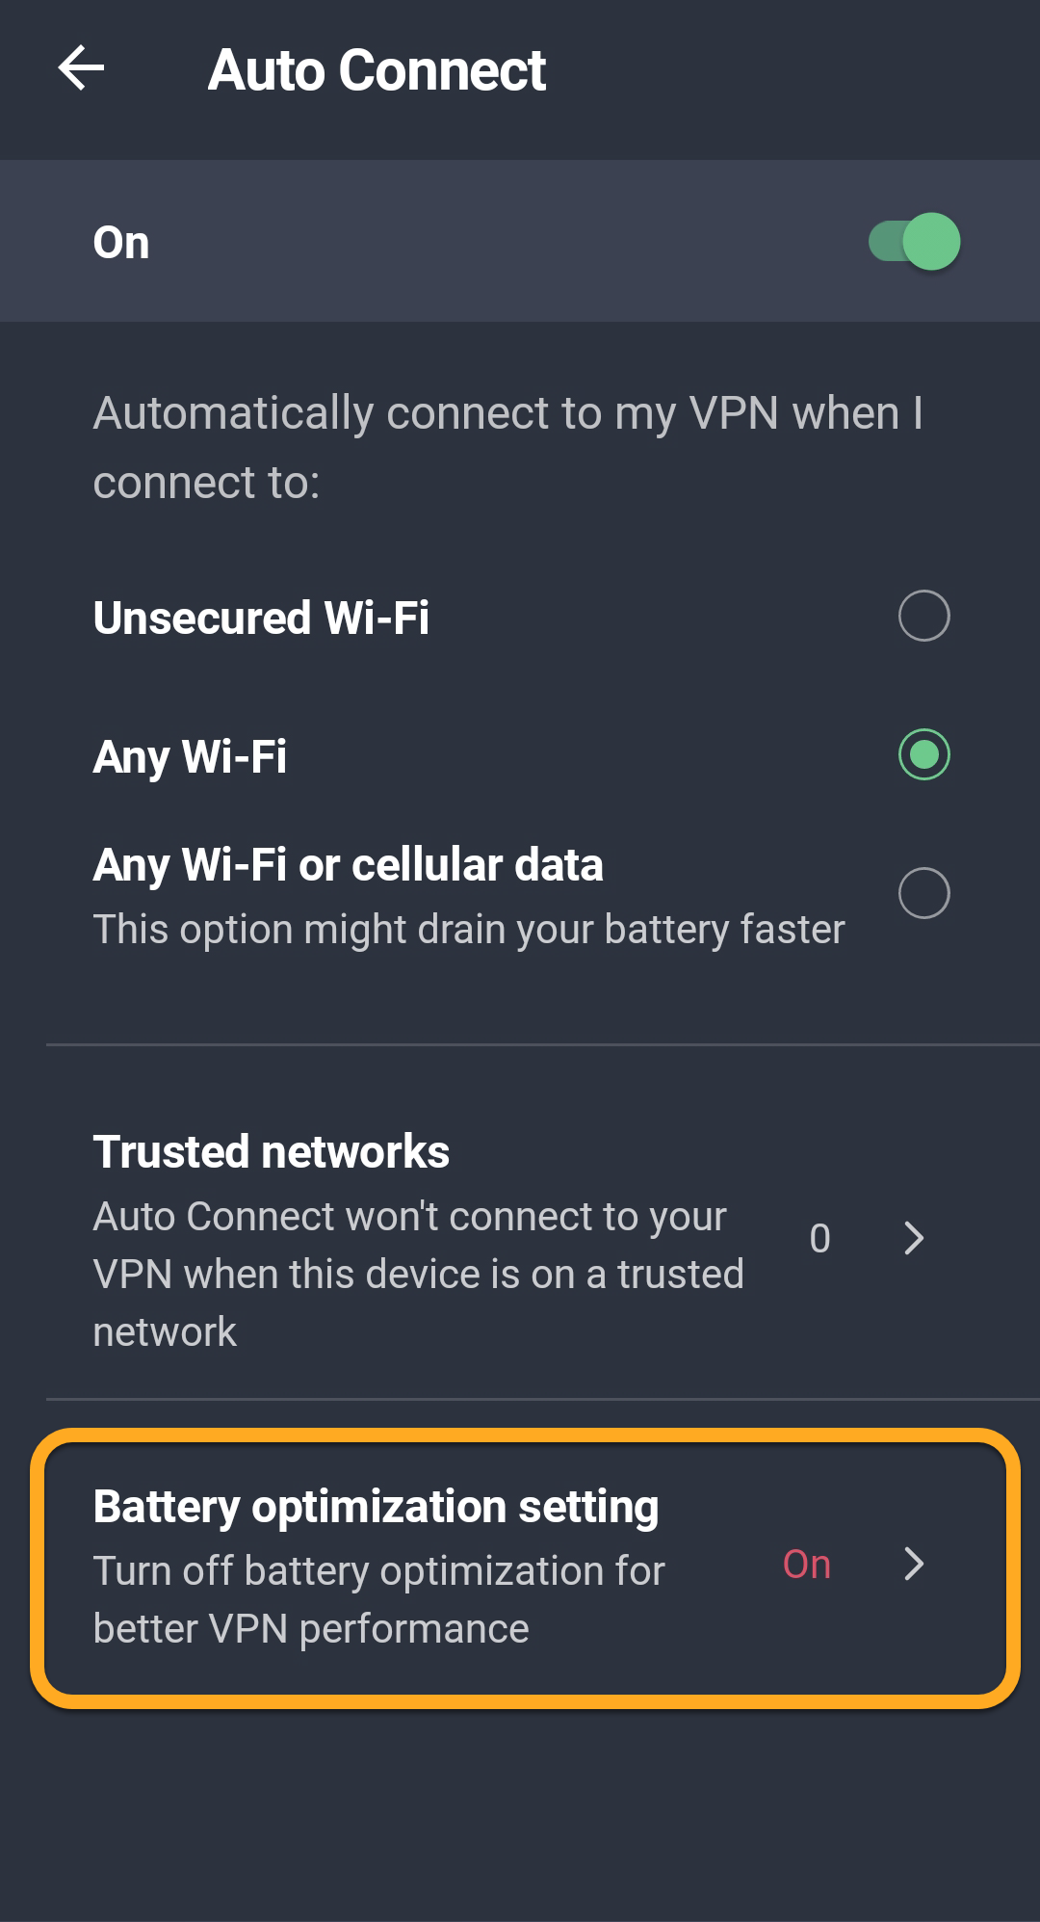Tap the Trusted networks count of 0
Screen dimensions: 1040x1922
[x=819, y=1239]
